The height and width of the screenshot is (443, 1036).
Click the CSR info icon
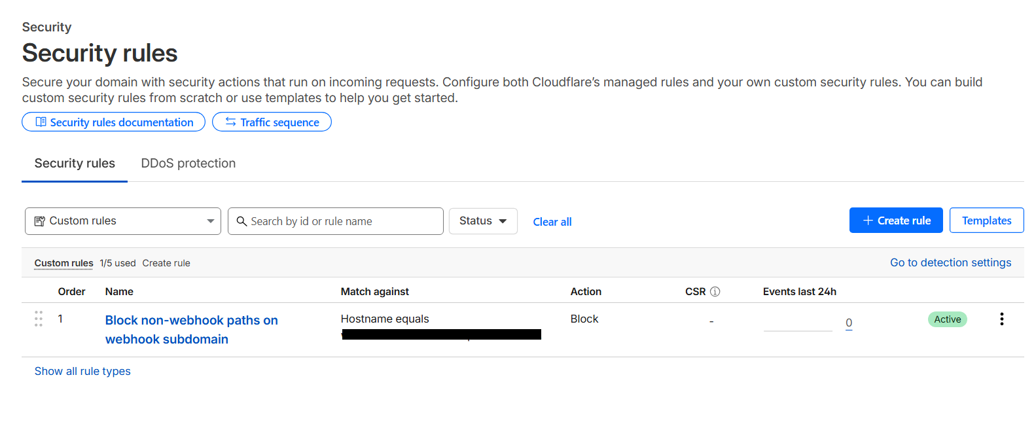pyautogui.click(x=715, y=292)
